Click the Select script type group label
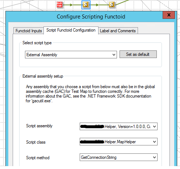The width and height of the screenshot is (180, 169). (37, 43)
